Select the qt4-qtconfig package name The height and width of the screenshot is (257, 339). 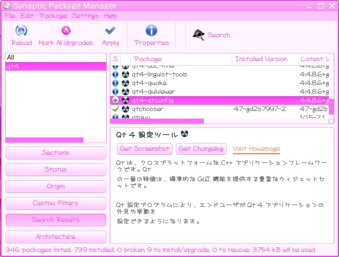(x=152, y=100)
